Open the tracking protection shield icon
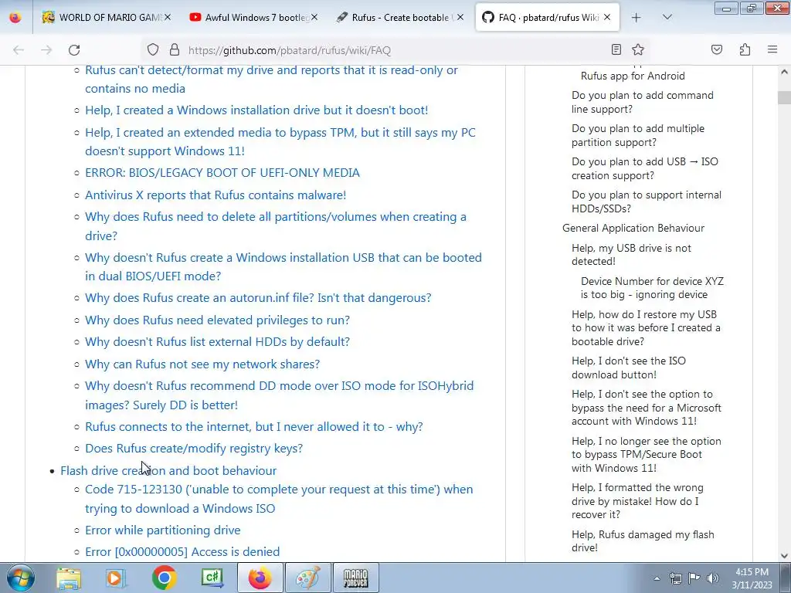791x593 pixels. click(x=153, y=50)
